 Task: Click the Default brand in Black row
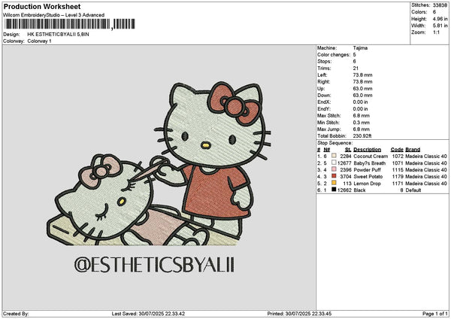[x=413, y=190]
